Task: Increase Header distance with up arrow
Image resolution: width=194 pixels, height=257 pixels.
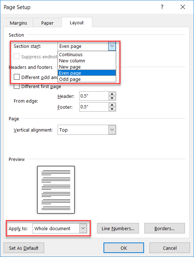Action: pyautogui.click(x=112, y=94)
